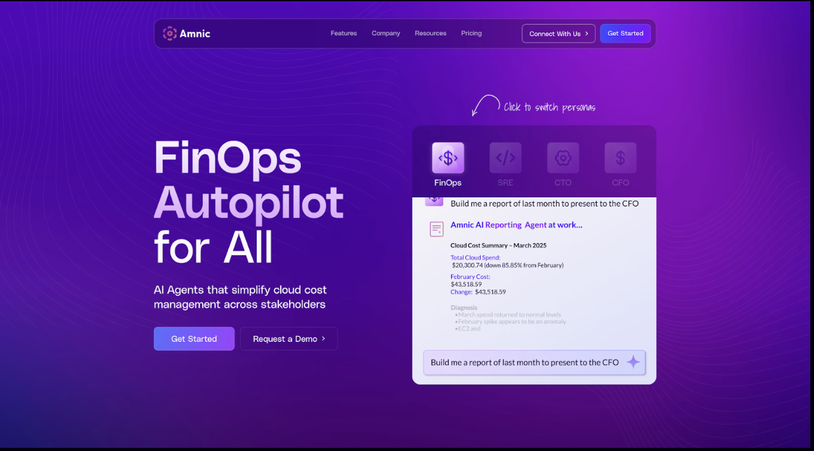The height and width of the screenshot is (451, 814).
Task: Click the CTO tab label
Action: [563, 183]
